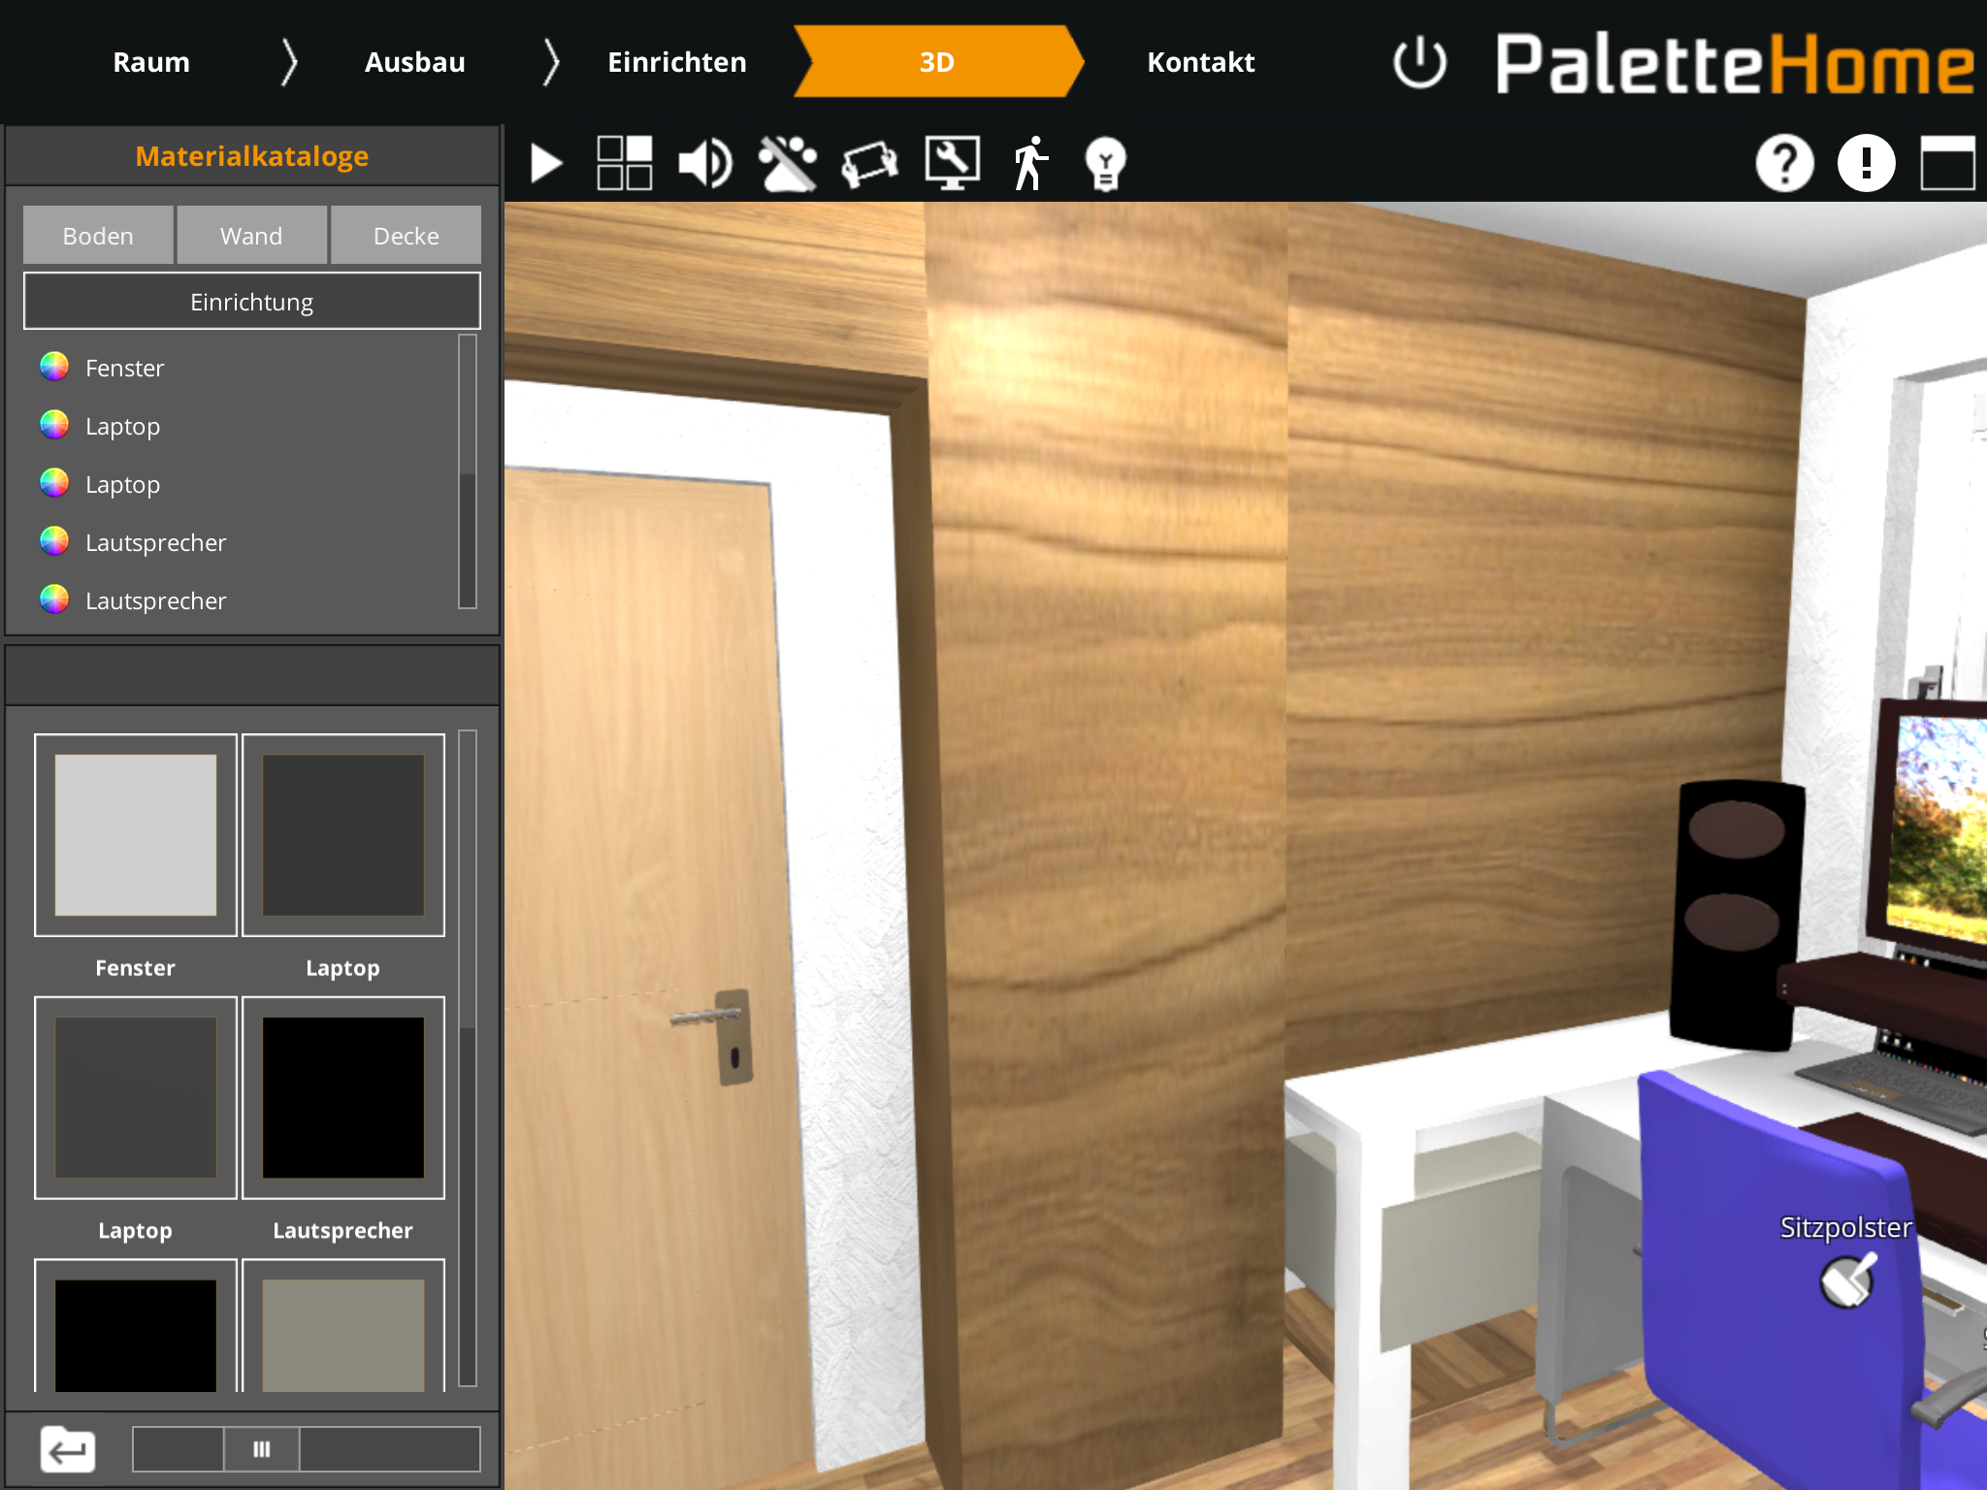Screen dimensions: 1987x1490
Task: Click the Einrichtung button
Action: pyautogui.click(x=251, y=302)
